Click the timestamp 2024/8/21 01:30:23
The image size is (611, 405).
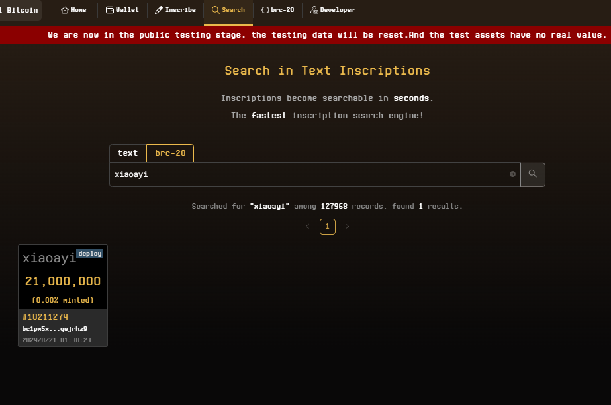point(56,340)
